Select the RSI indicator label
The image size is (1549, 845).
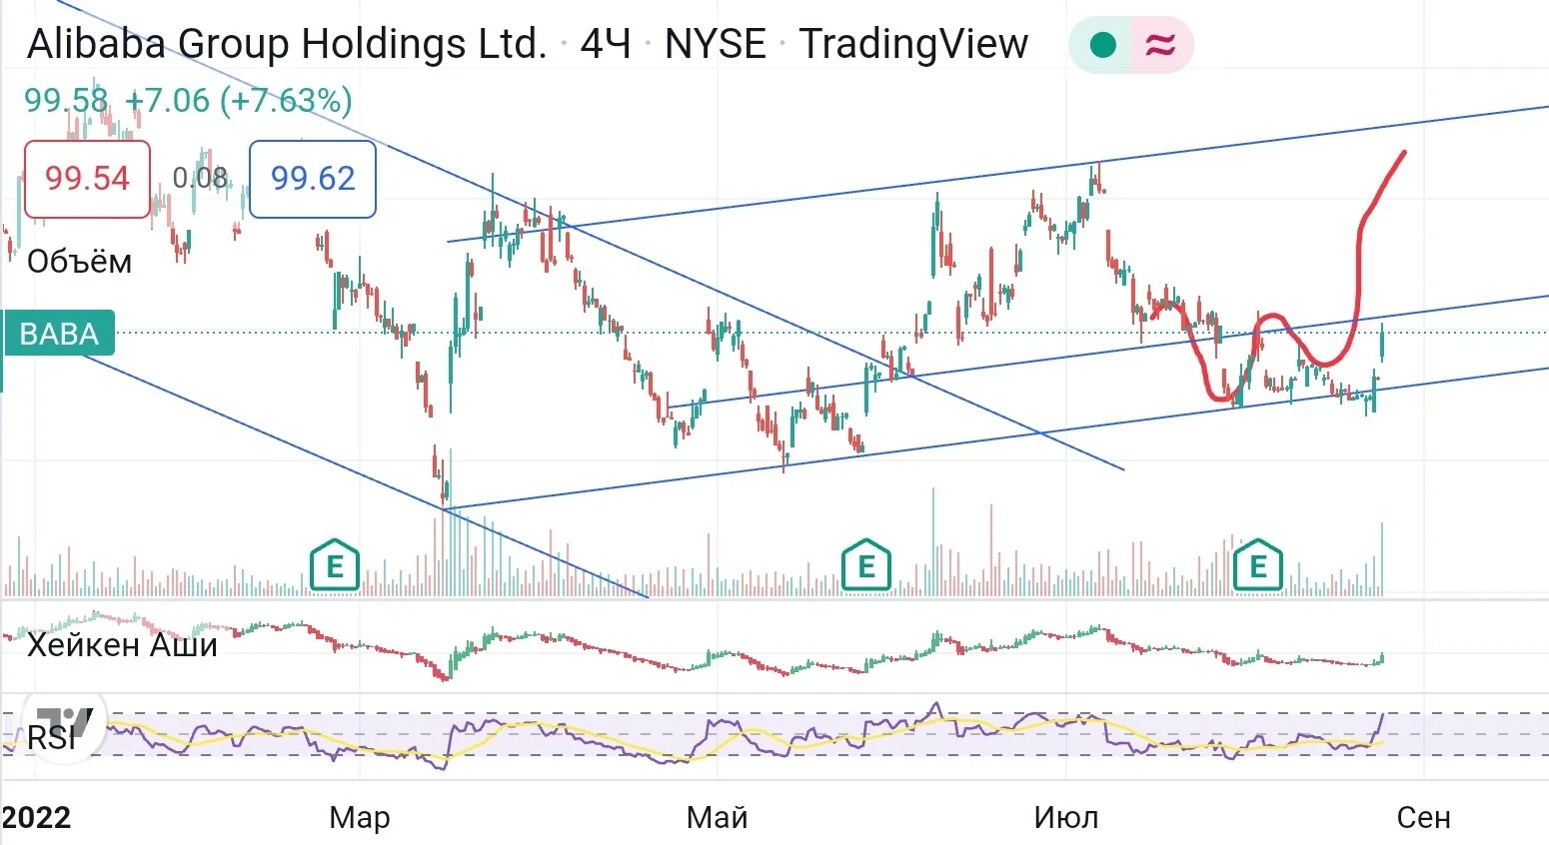coord(52,738)
